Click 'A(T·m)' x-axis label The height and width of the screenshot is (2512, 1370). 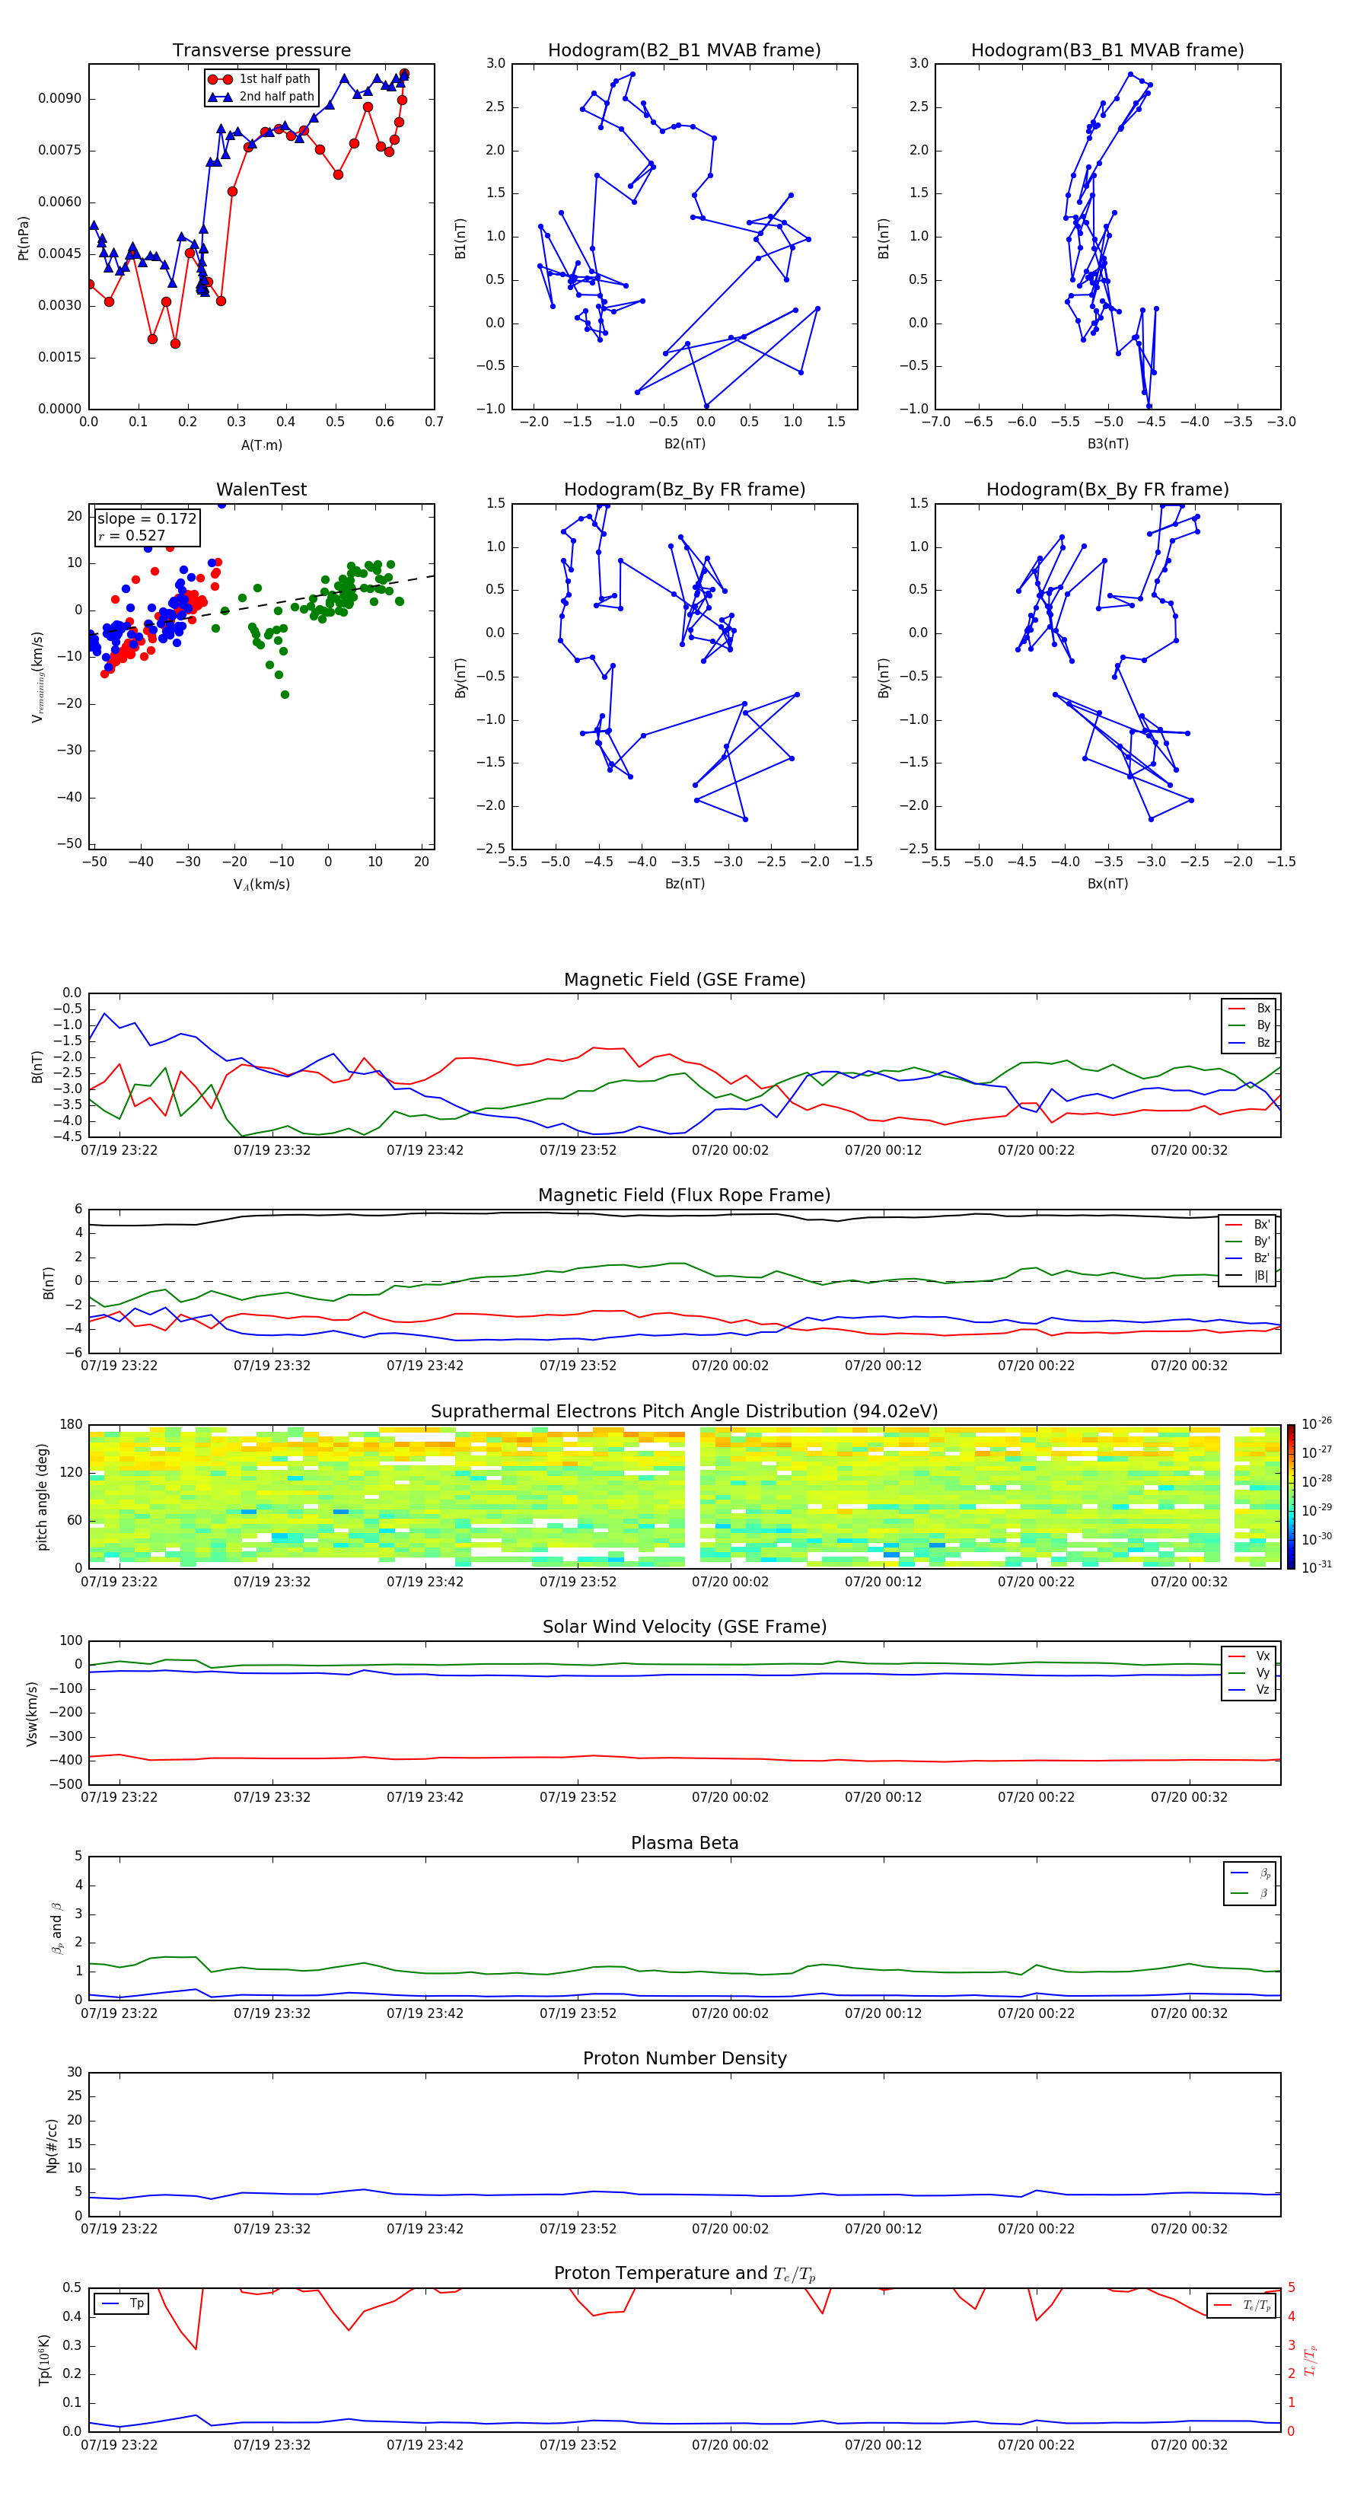tap(261, 445)
